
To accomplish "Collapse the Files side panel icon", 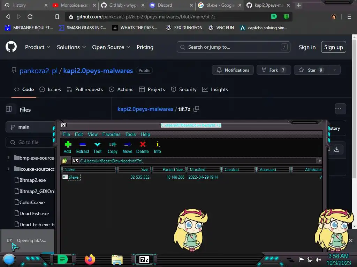I will coord(9,109).
